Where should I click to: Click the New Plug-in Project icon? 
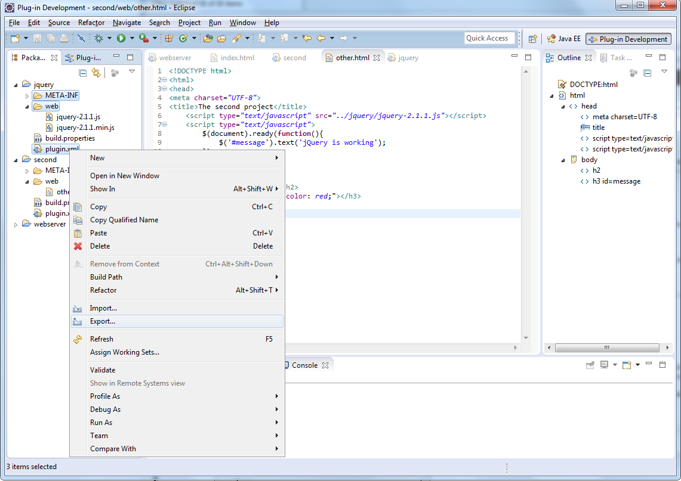169,38
